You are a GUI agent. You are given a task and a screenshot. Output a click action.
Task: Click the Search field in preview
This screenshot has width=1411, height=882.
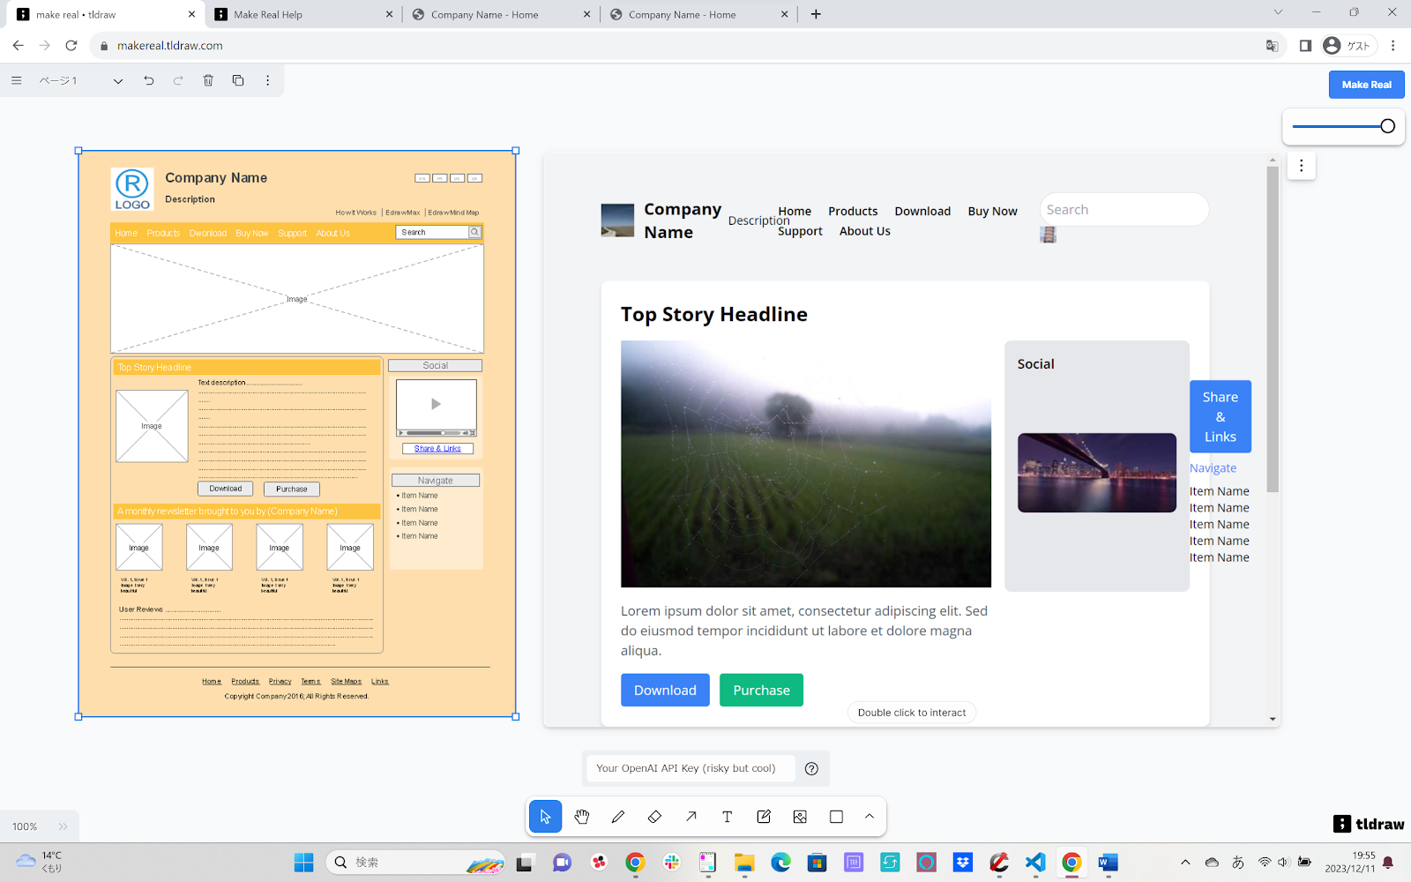point(1124,210)
